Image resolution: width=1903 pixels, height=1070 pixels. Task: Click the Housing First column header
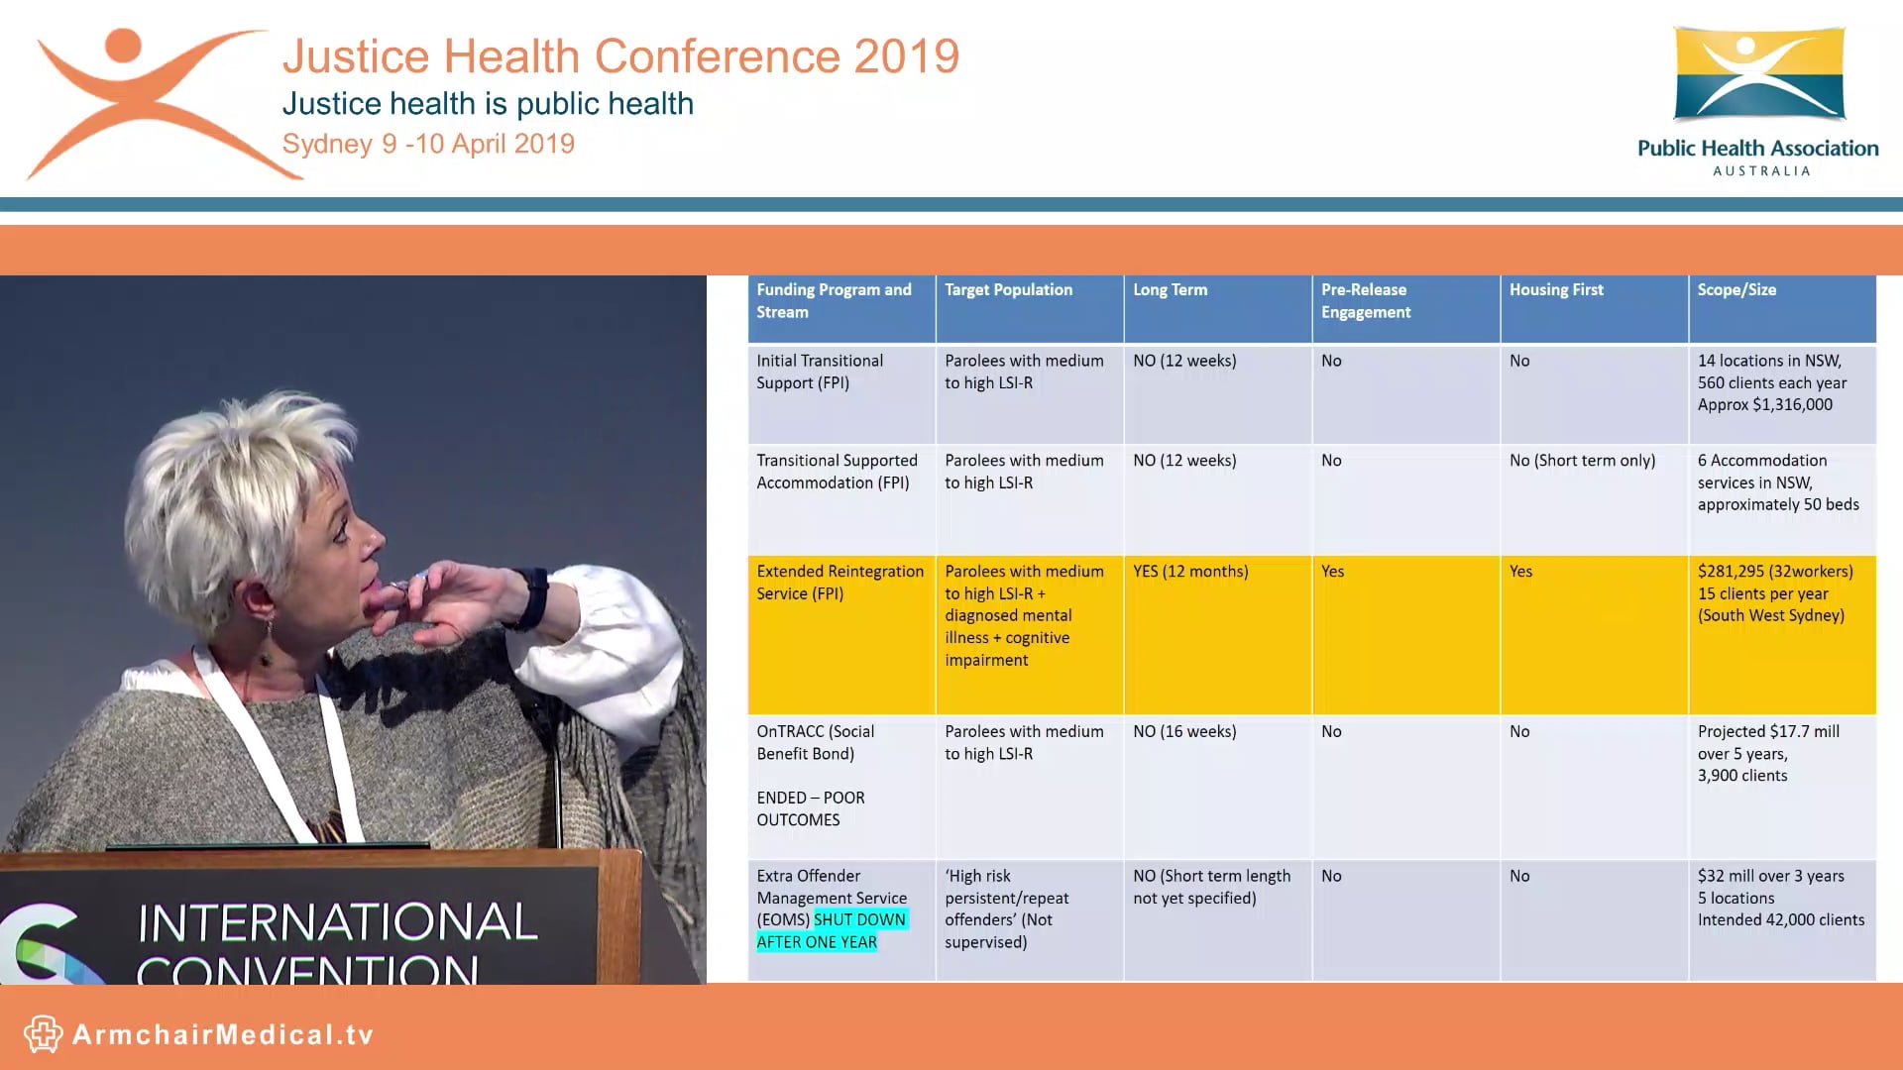pos(1555,290)
